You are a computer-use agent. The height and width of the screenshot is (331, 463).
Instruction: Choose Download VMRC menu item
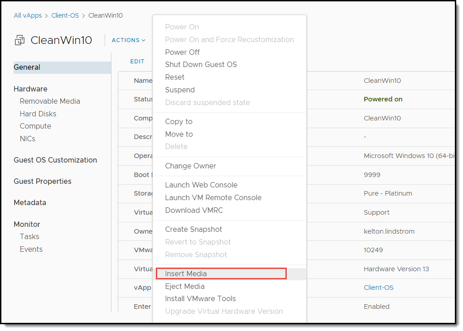[194, 210]
